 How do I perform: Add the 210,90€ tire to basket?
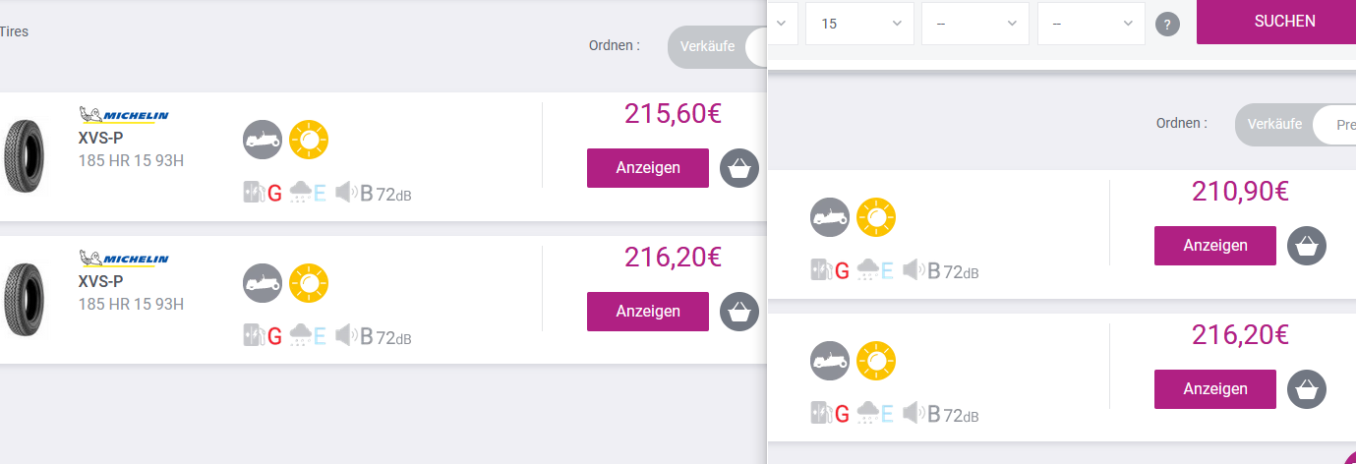coord(1307,246)
